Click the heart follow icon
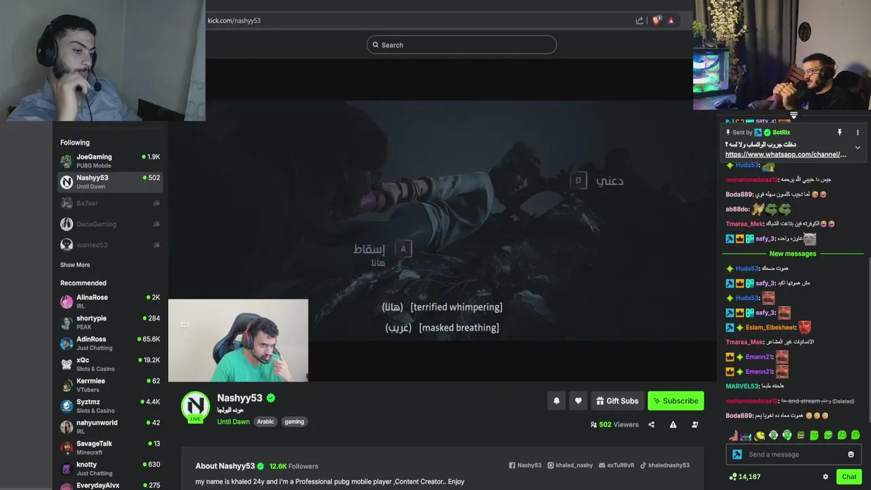 578,401
